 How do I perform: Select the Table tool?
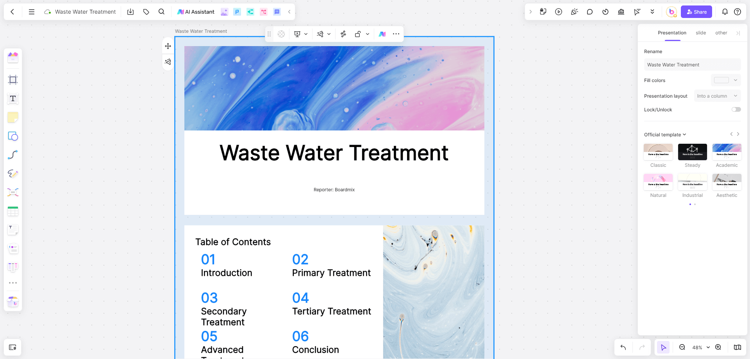coord(13,211)
